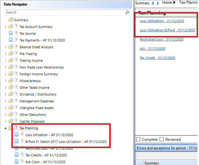199x165 pixels.
Task: Collapse the Tax Planning node
Action: click(x=6, y=128)
